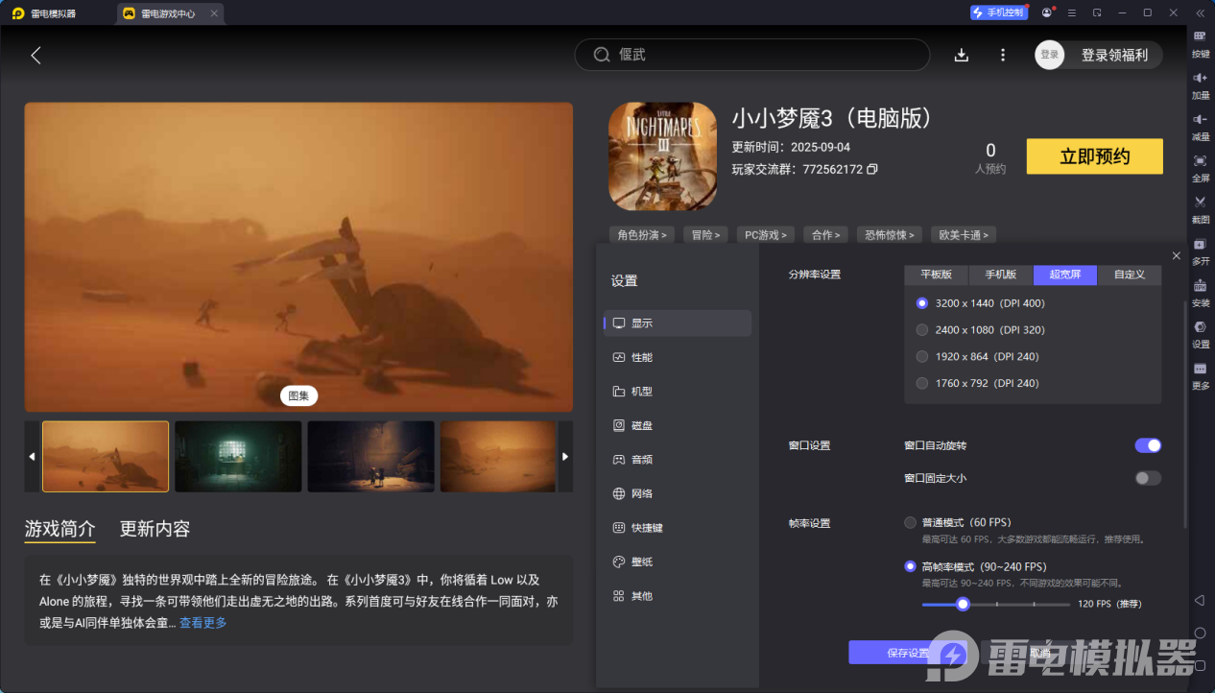This screenshot has width=1215, height=693.
Task: Open the 磁盘 settings section
Action: tap(678, 425)
